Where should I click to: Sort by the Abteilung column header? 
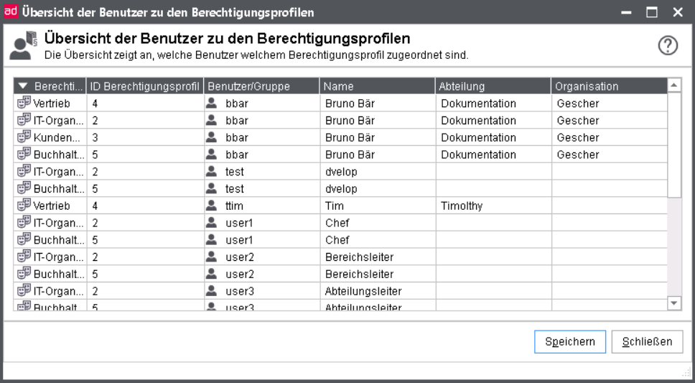pyautogui.click(x=493, y=86)
